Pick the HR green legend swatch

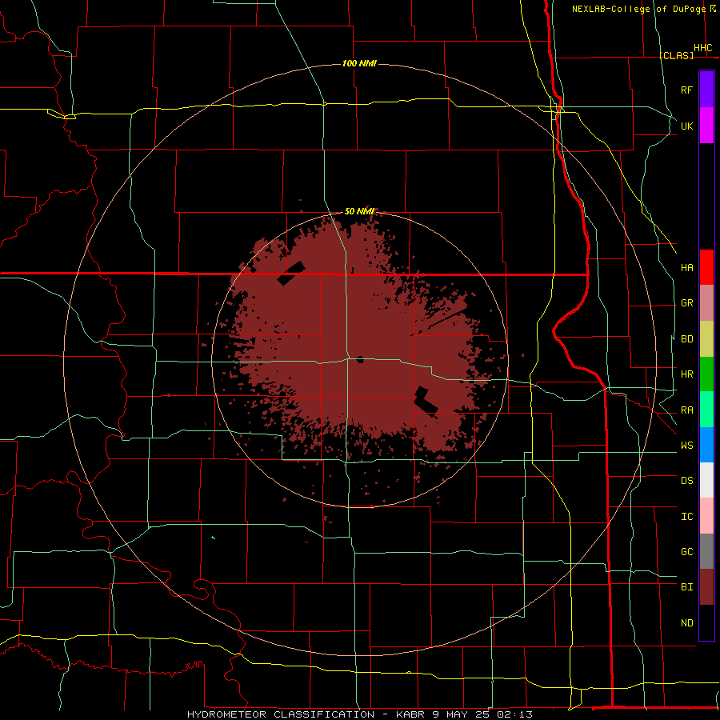pos(706,374)
